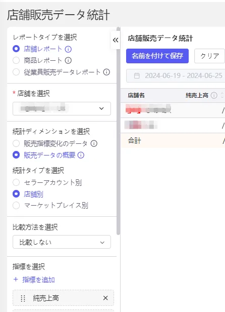This screenshot has width=225, height=312.
Task: Select the 店舗レポート radio button
Action: coord(16,49)
